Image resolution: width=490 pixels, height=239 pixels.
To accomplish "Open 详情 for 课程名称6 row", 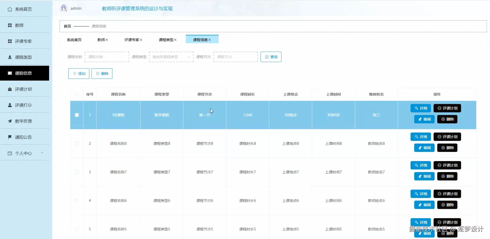I will pyautogui.click(x=420, y=194).
